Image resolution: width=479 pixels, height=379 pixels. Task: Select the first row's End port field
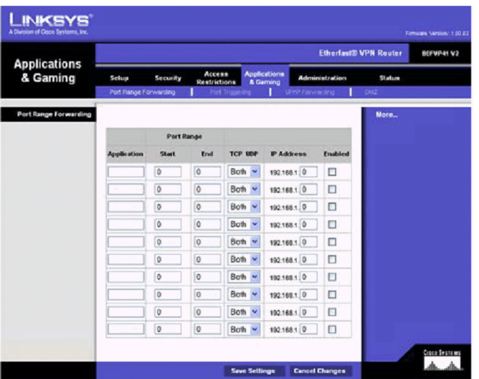[x=208, y=172]
